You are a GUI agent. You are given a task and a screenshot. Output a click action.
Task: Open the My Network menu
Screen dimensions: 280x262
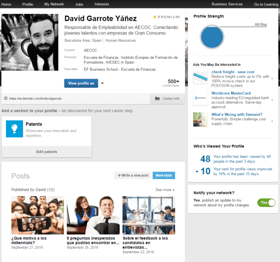[x=54, y=4]
